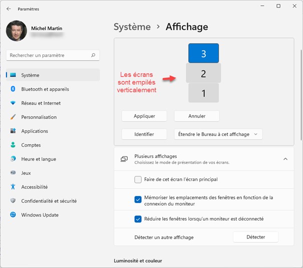Click the Accessibilité icon in sidebar

13,187
